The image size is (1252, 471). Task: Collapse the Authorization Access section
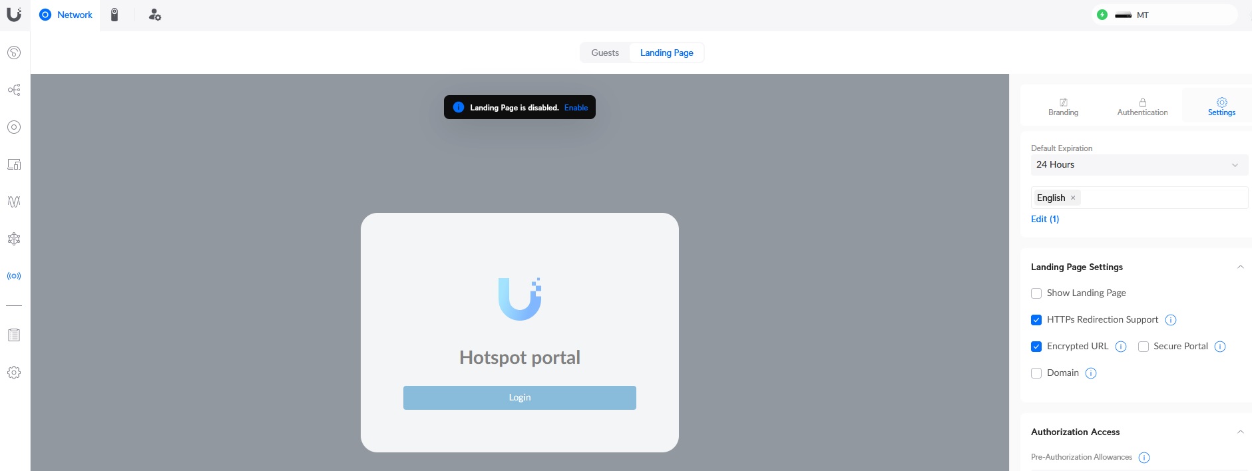(x=1240, y=432)
